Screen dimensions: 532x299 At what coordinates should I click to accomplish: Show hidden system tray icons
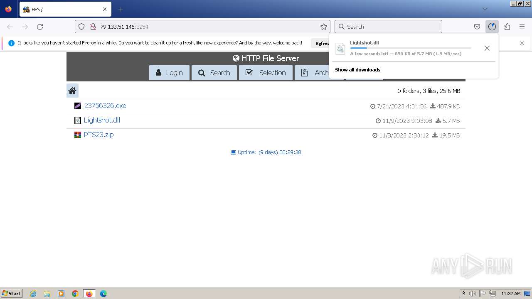pos(463,294)
